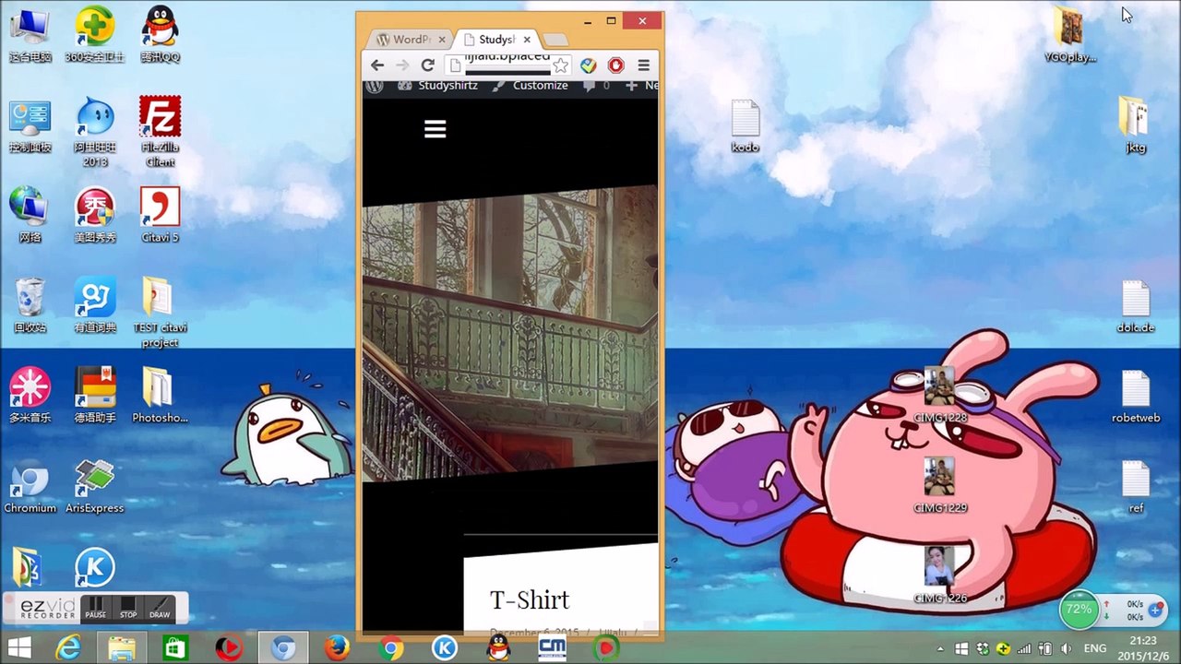Close the Studyshirtz tab
The height and width of the screenshot is (664, 1181).
pos(528,40)
